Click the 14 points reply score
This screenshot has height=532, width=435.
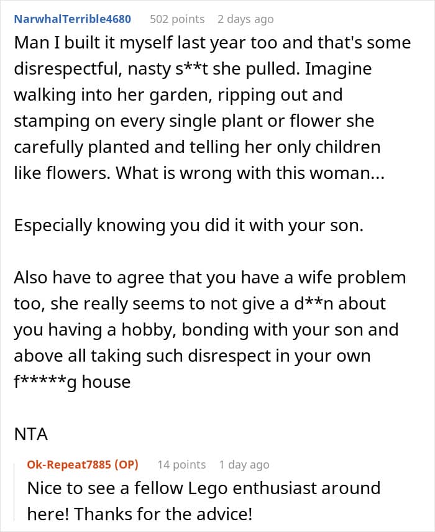(181, 464)
